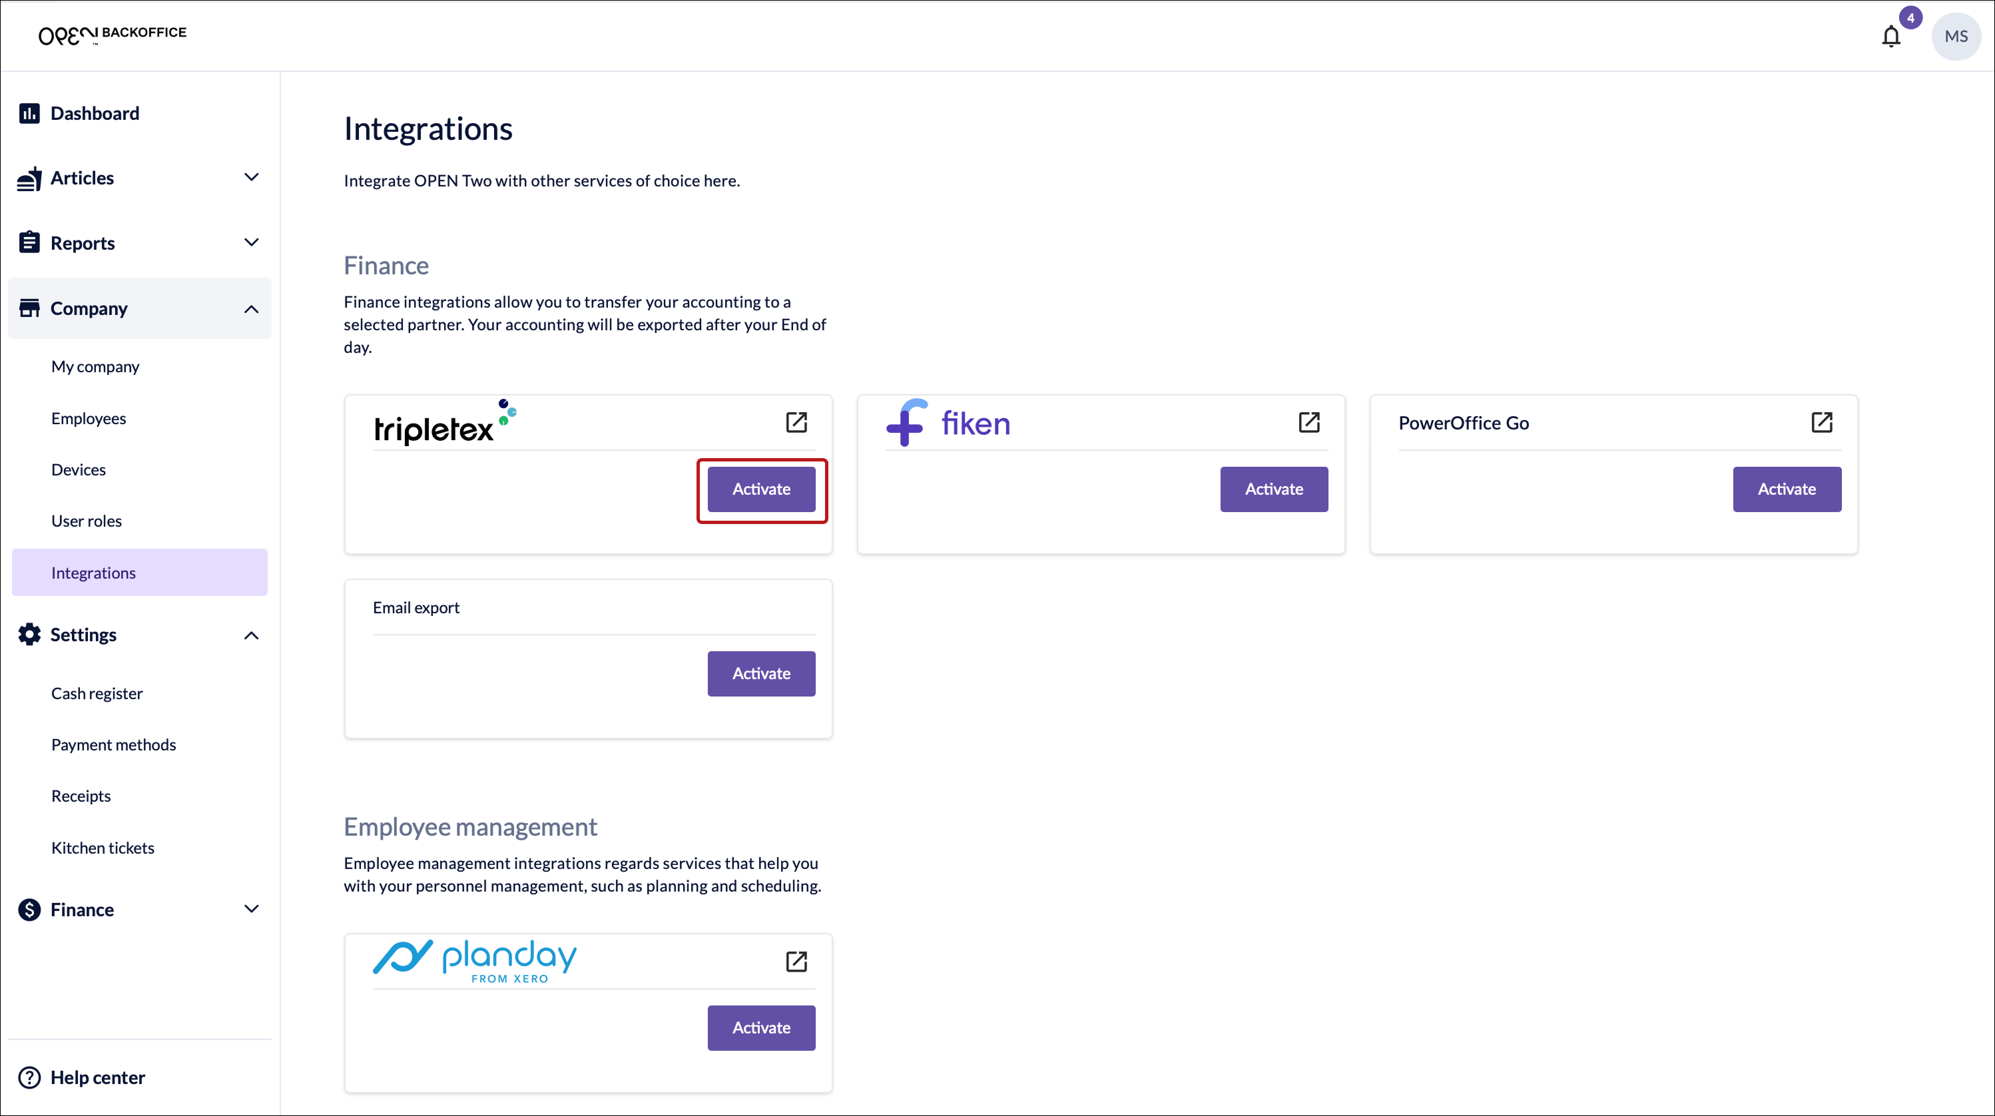Open the notifications bell
Image resolution: width=1995 pixels, height=1116 pixels.
tap(1890, 37)
